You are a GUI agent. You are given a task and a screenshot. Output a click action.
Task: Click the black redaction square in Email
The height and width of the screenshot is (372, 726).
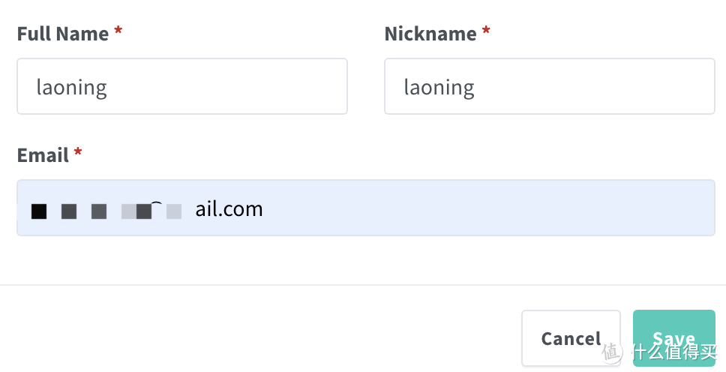(x=39, y=211)
